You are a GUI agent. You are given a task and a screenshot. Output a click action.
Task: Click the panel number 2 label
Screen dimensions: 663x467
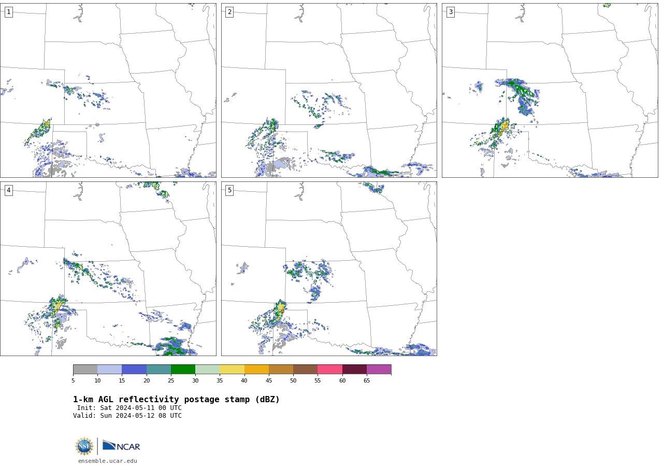pyautogui.click(x=229, y=12)
